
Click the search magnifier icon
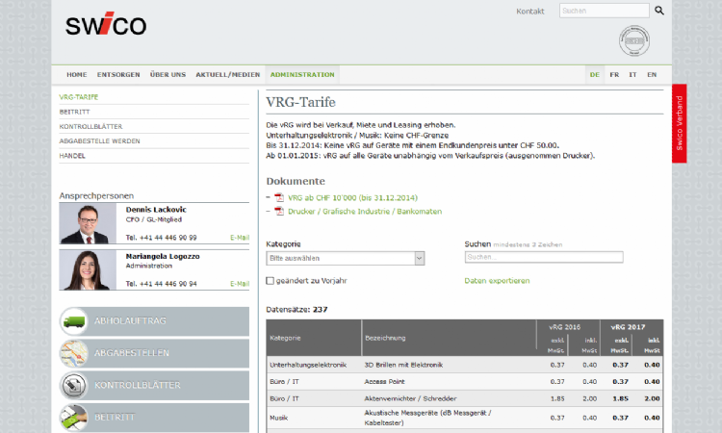(659, 11)
